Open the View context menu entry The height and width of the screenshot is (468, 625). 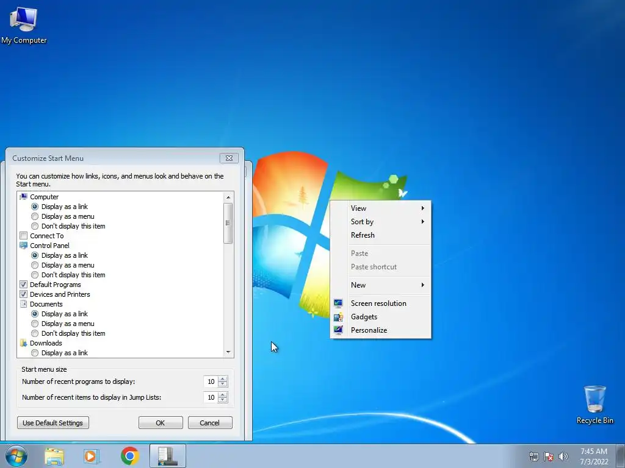tap(381, 208)
